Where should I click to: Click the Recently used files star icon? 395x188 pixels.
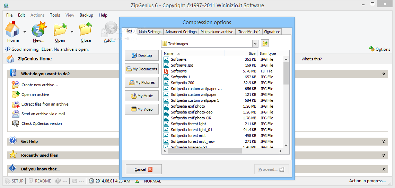[x=12, y=154]
